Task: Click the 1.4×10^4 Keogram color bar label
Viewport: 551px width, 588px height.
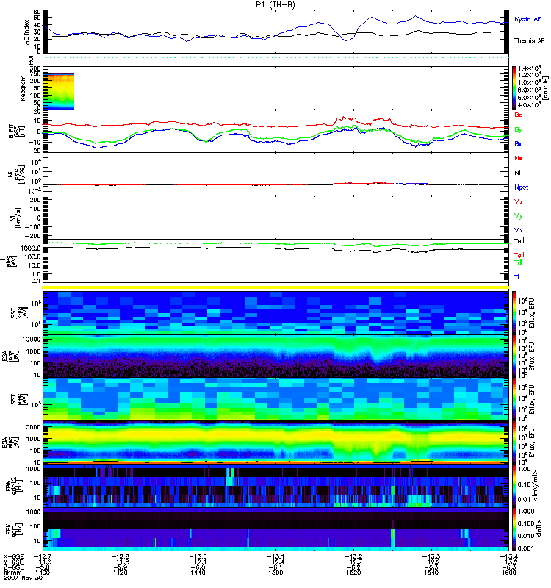Action: coord(529,68)
